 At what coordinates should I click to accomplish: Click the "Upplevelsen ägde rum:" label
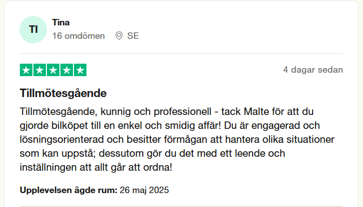[68, 190]
